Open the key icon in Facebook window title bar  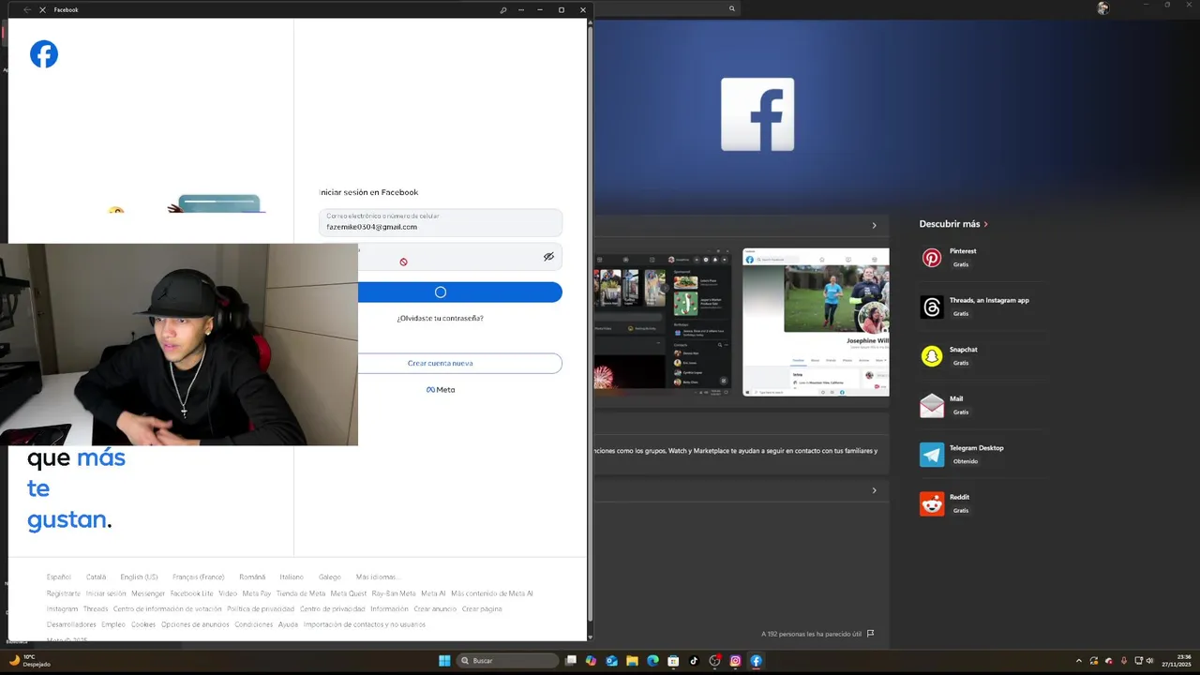point(503,9)
